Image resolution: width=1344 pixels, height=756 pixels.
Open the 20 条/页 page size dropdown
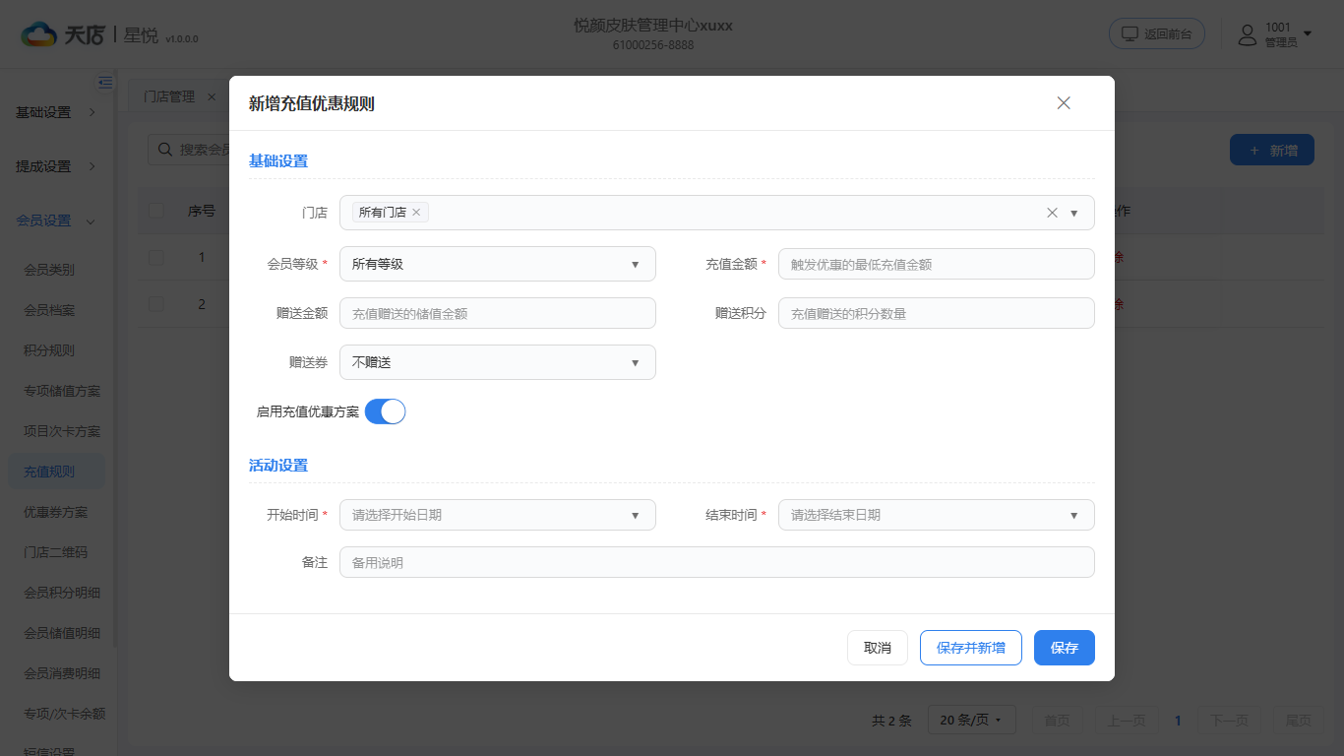click(971, 721)
